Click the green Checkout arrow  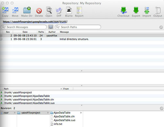(x=124, y=10)
